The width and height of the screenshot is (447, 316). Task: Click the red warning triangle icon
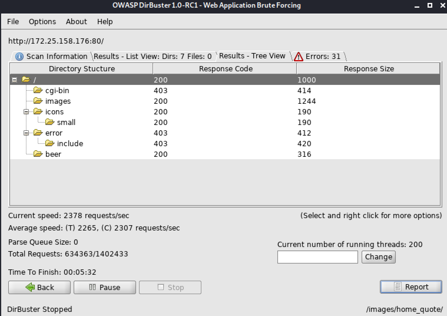298,56
